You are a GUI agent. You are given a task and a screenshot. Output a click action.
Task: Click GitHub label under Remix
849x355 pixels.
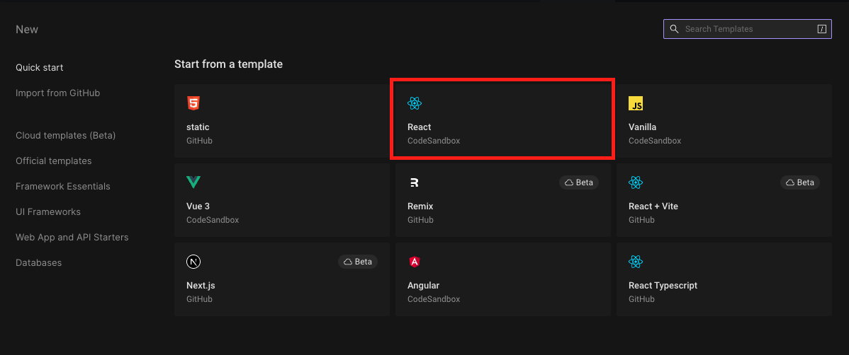(x=420, y=221)
